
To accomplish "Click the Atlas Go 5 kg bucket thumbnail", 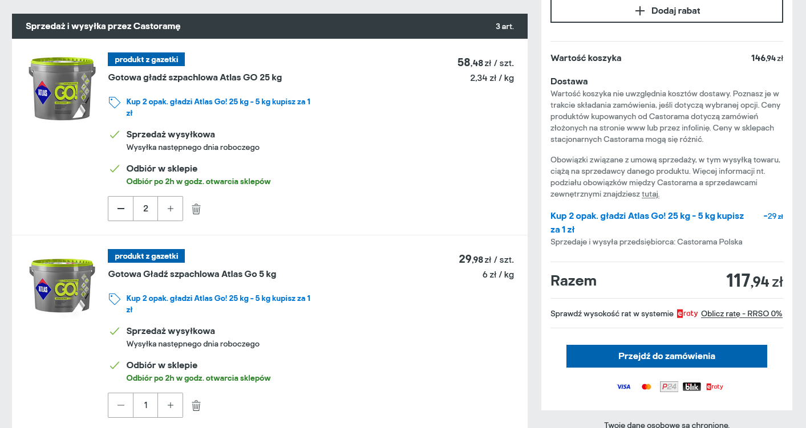I will [x=62, y=285].
